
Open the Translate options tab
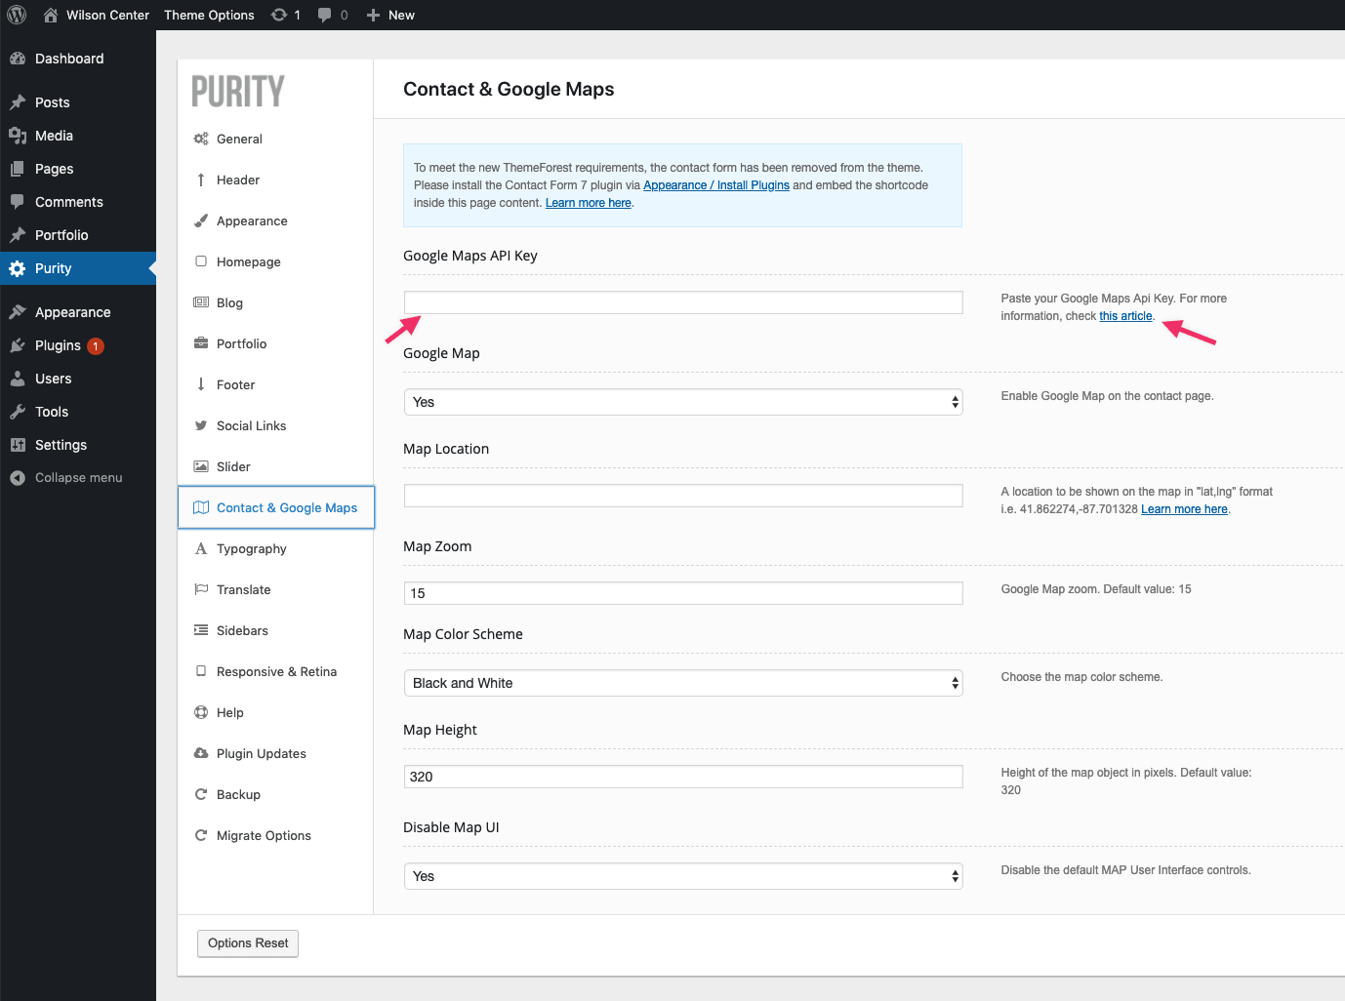[x=276, y=589]
